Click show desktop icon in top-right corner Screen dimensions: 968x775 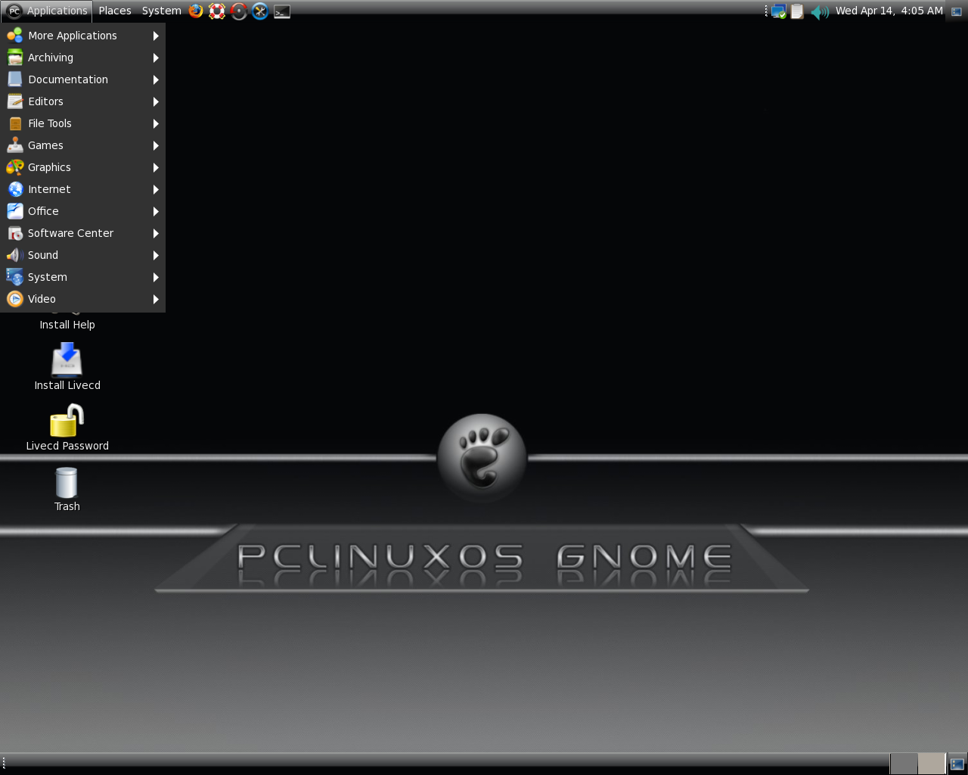coord(957,11)
